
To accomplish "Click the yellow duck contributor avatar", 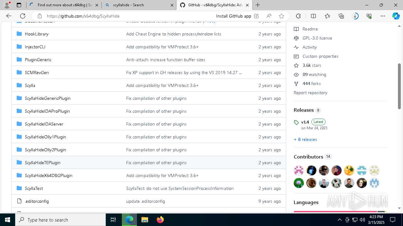I will 349,170.
